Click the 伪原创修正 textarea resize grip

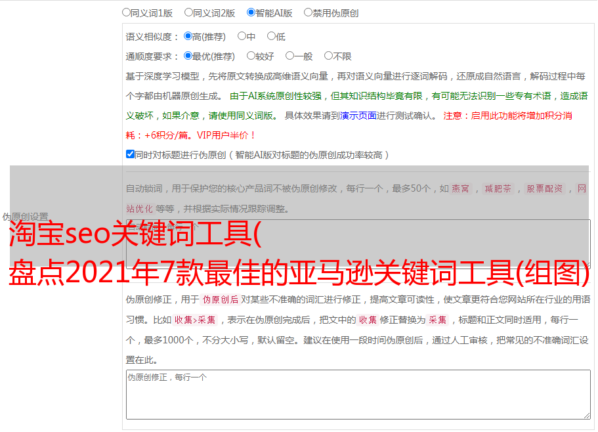point(587,416)
